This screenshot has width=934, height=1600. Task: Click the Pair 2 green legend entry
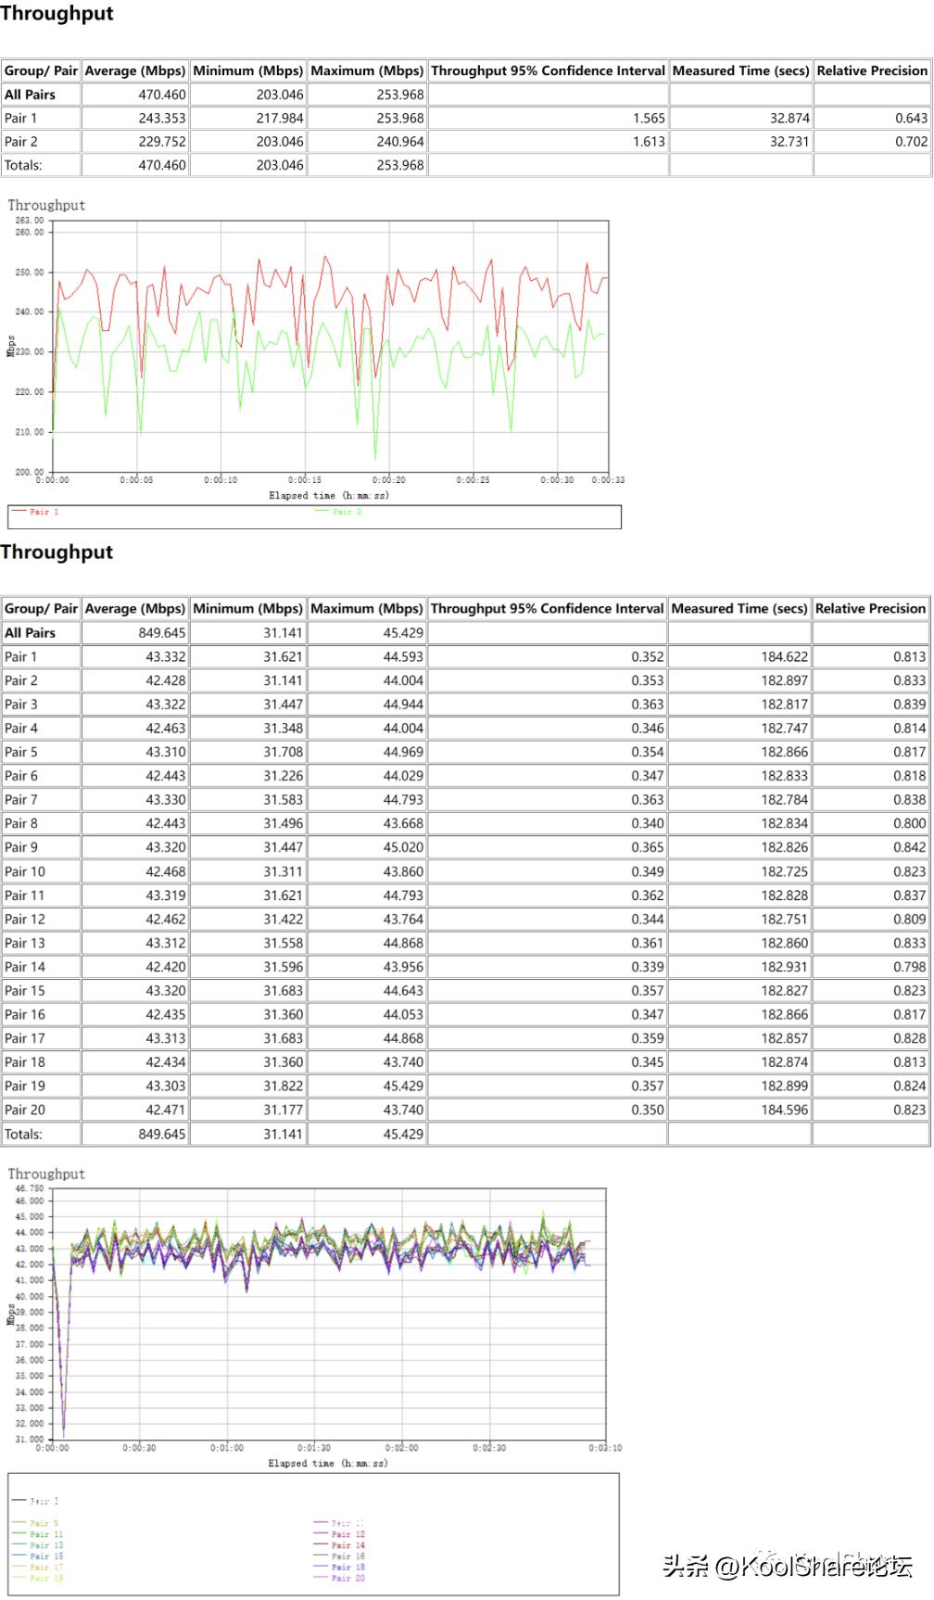[339, 512]
